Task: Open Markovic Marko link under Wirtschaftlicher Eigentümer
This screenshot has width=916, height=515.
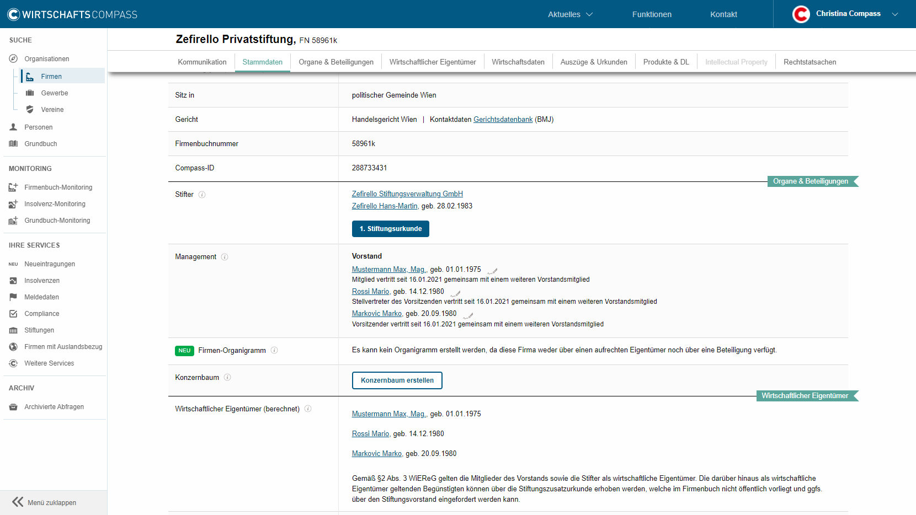Action: click(377, 454)
